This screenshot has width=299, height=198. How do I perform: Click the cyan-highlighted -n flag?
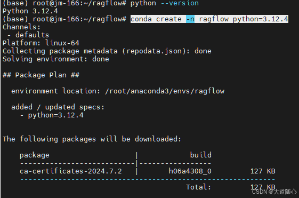pos(190,19)
